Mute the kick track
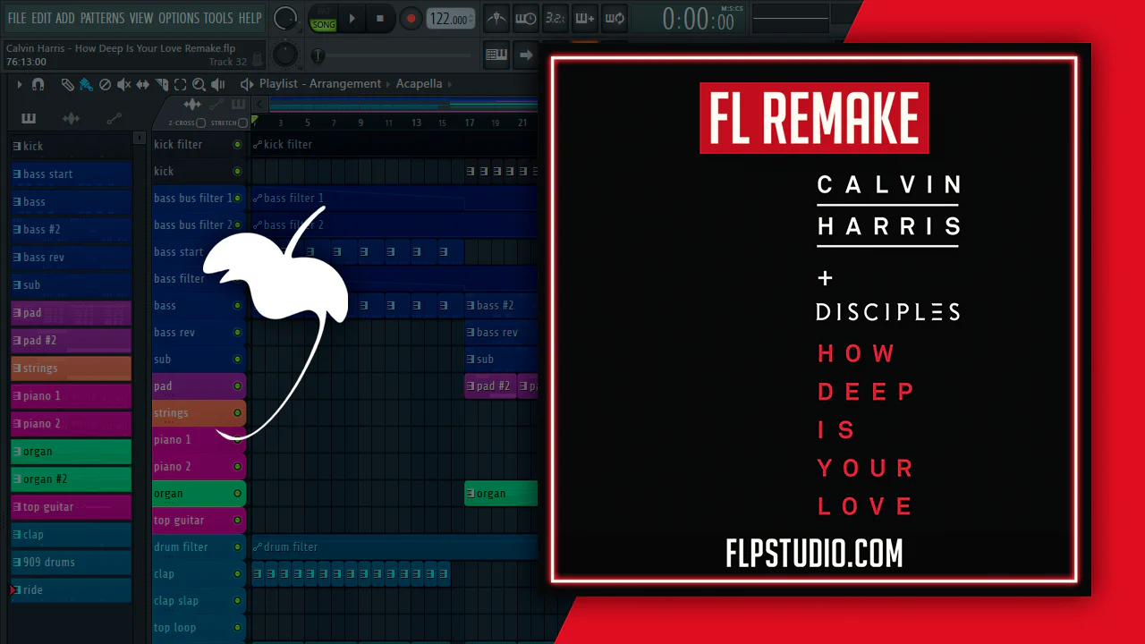 point(237,171)
